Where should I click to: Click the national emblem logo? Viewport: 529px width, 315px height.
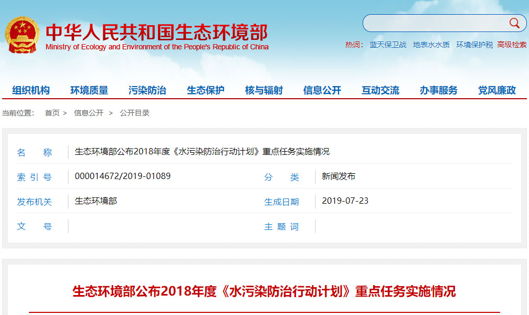(x=22, y=35)
